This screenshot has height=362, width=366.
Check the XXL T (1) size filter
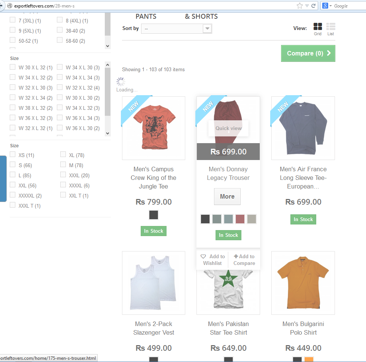(x=63, y=194)
